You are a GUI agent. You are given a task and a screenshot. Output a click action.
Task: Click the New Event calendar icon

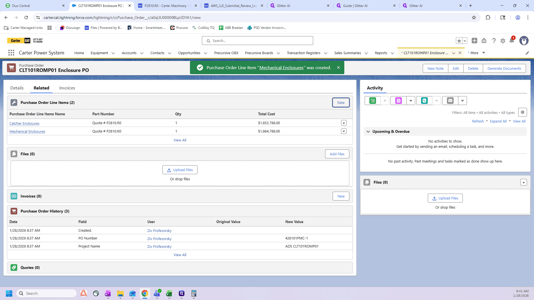[399, 101]
